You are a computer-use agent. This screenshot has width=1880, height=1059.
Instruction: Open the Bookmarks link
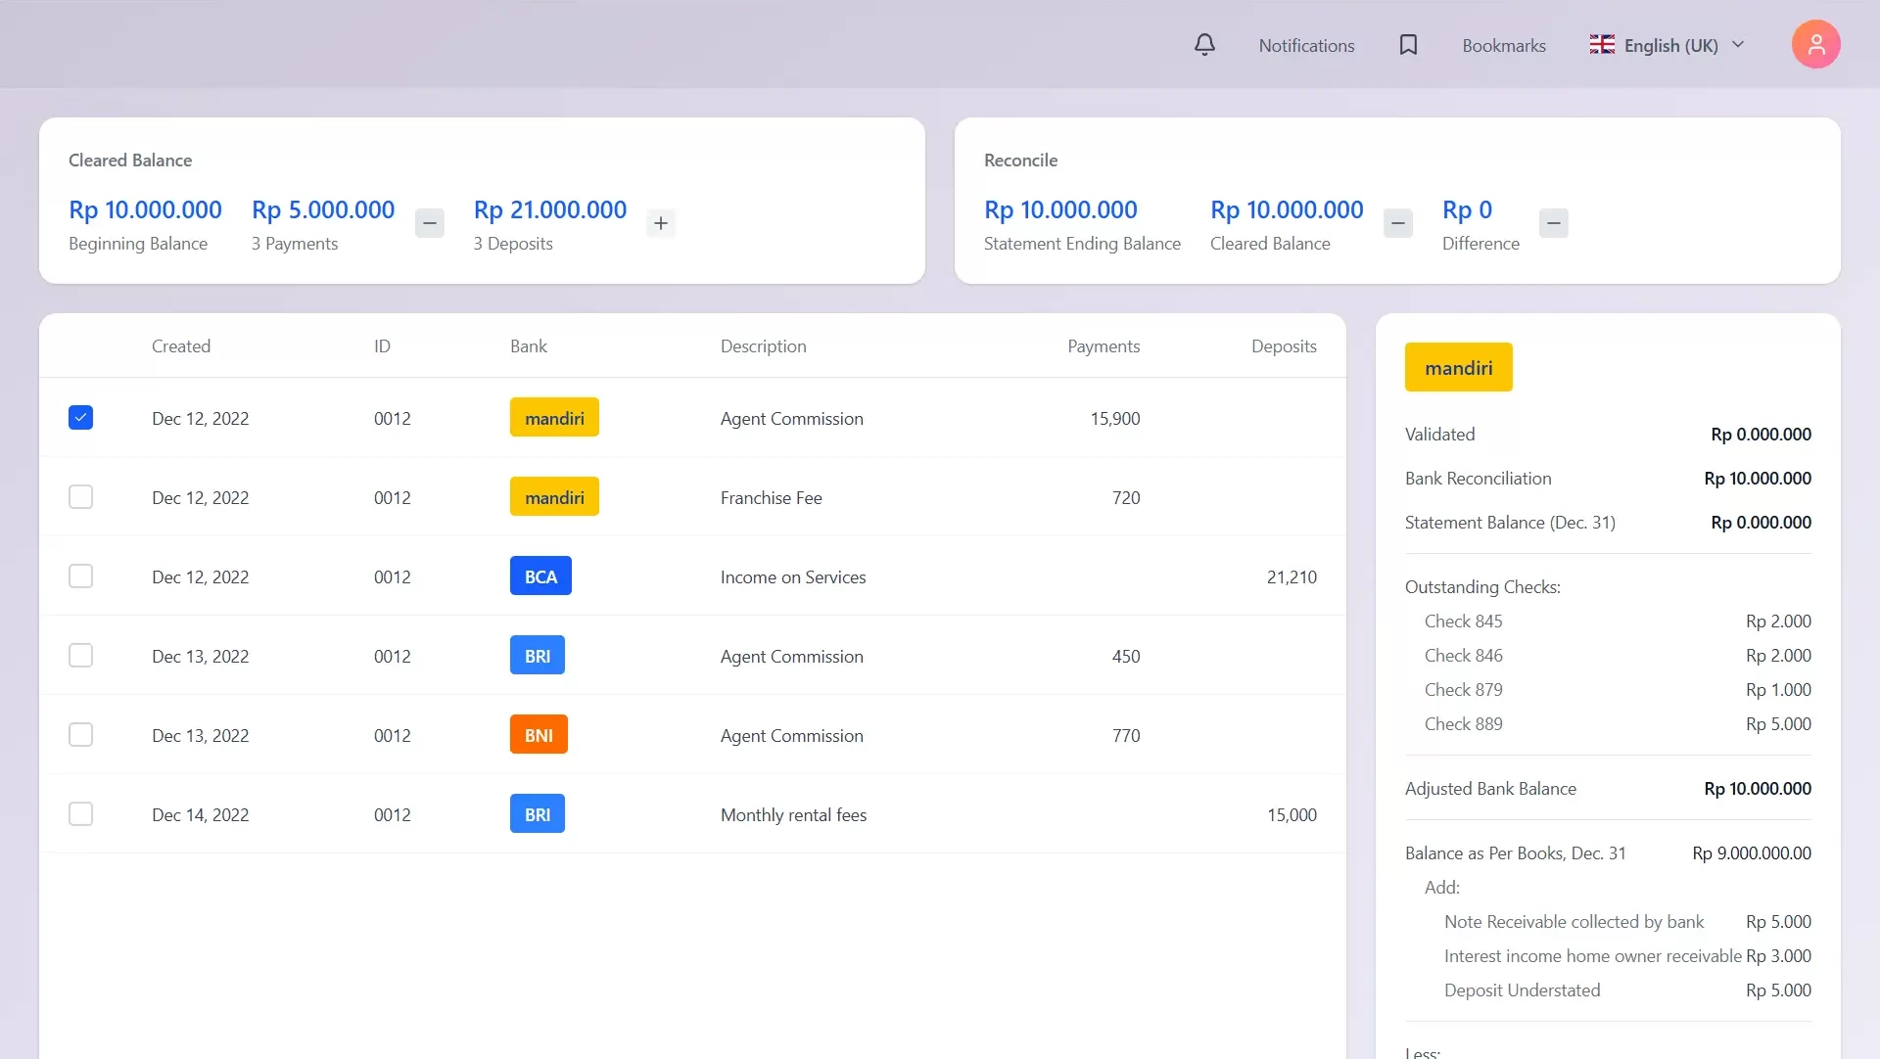tap(1503, 46)
